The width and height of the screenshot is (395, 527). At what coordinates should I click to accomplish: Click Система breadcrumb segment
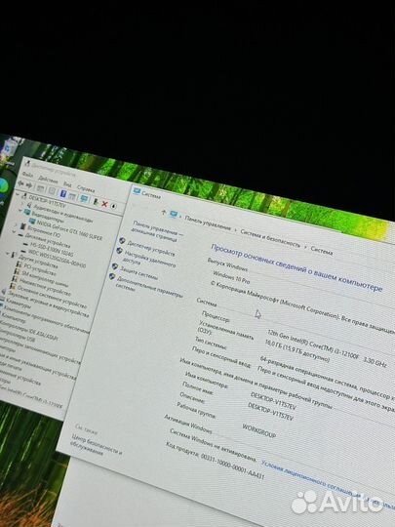pyautogui.click(x=322, y=251)
